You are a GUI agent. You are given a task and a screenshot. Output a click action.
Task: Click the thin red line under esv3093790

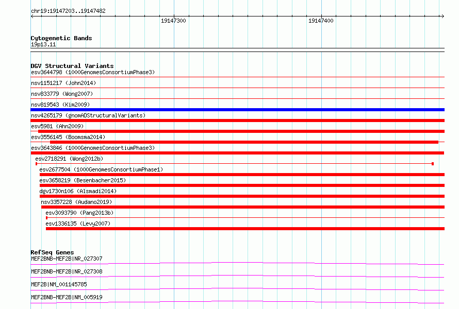click(x=245, y=218)
